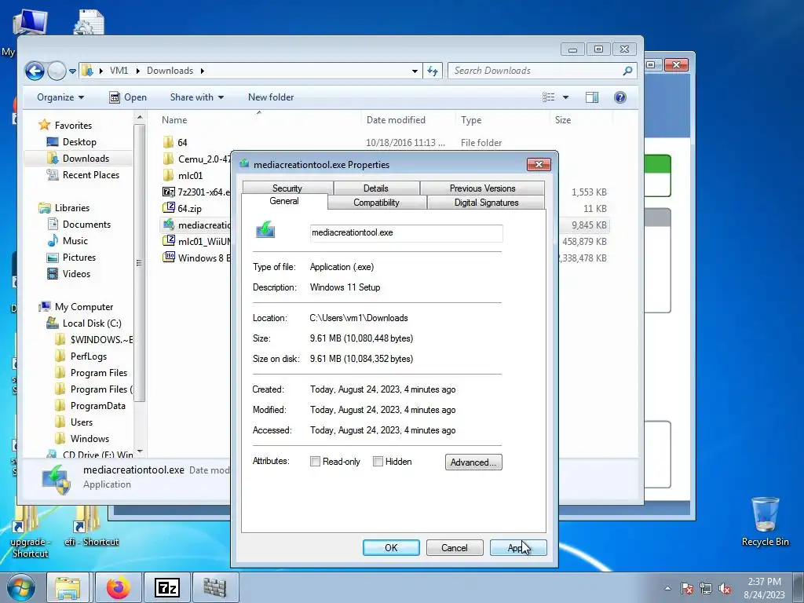804x603 pixels.
Task: Click the firewall brick wall taskbar icon
Action: 215,587
